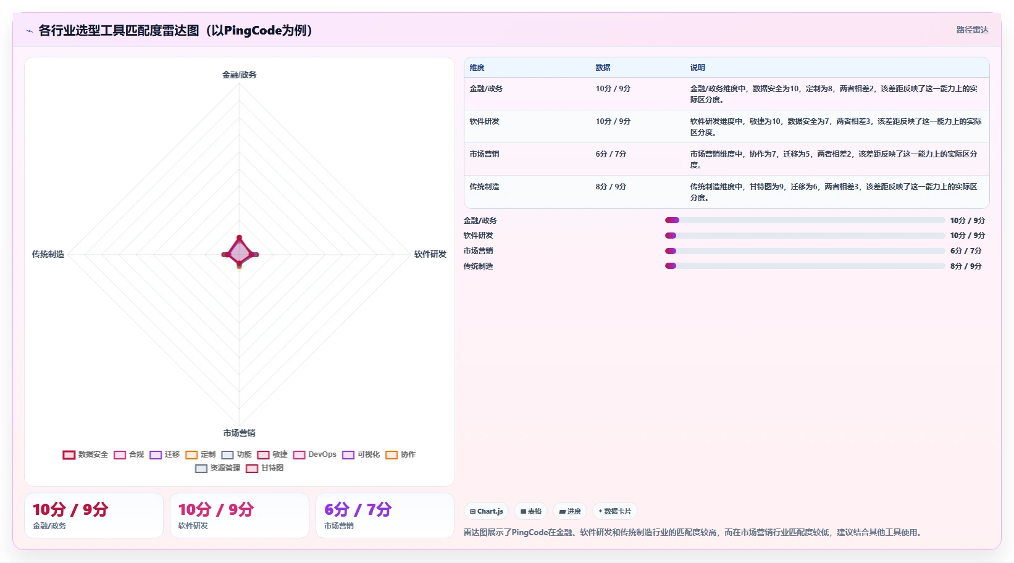Click the 表格 tag chip

click(x=531, y=511)
